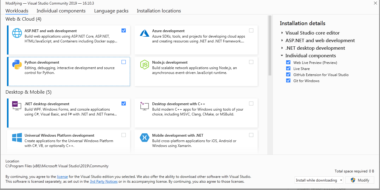
Task: Check the Python development workload
Action: click(124, 62)
